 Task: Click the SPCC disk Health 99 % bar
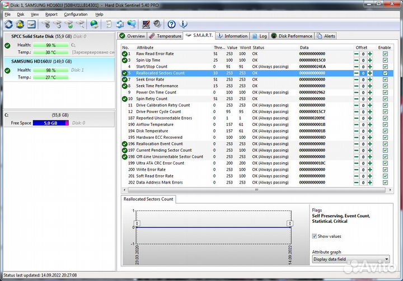pos(51,45)
